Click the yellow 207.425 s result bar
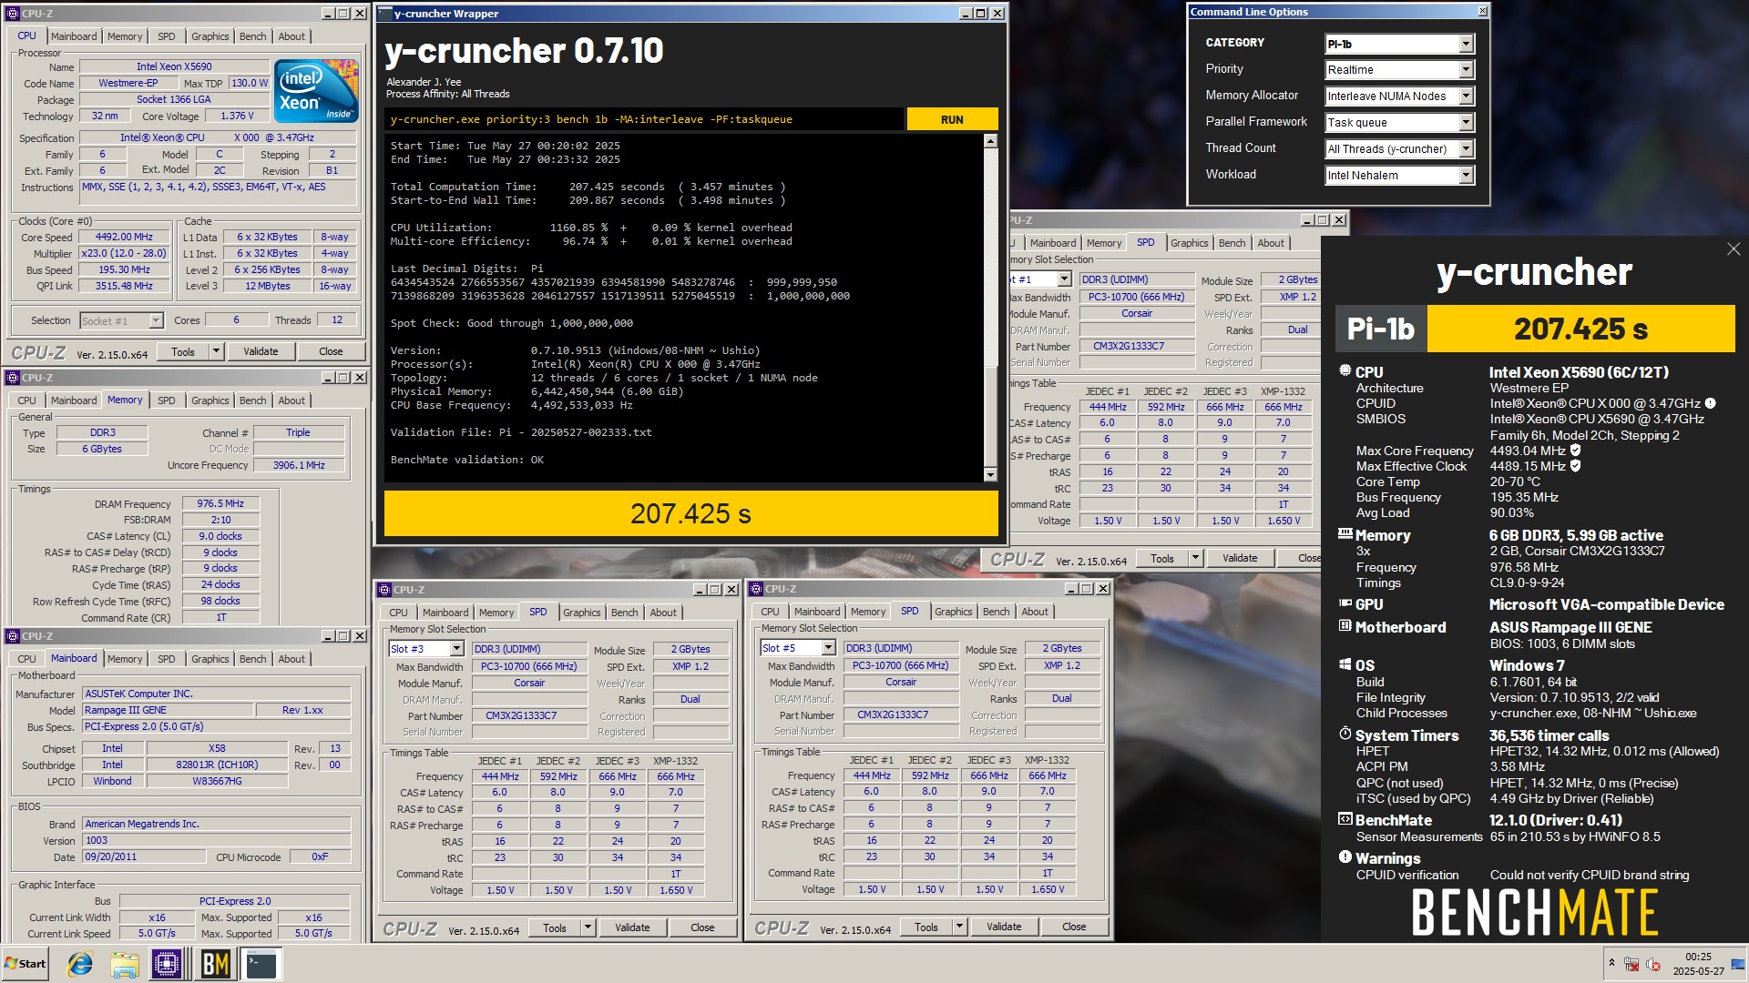Screen dimensions: 1749x983 [690, 513]
